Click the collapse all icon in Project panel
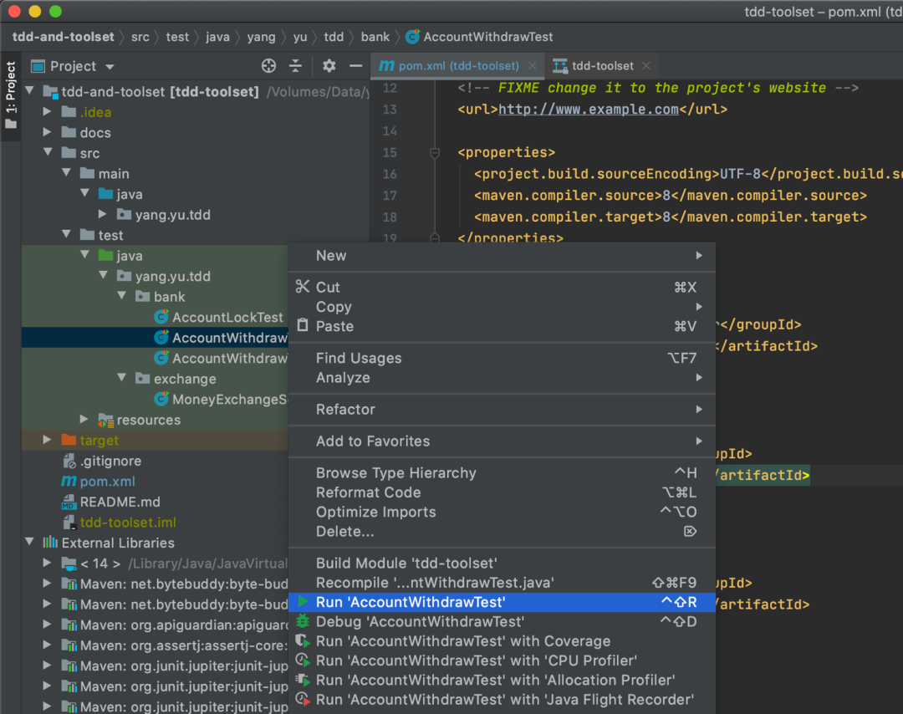 tap(295, 66)
